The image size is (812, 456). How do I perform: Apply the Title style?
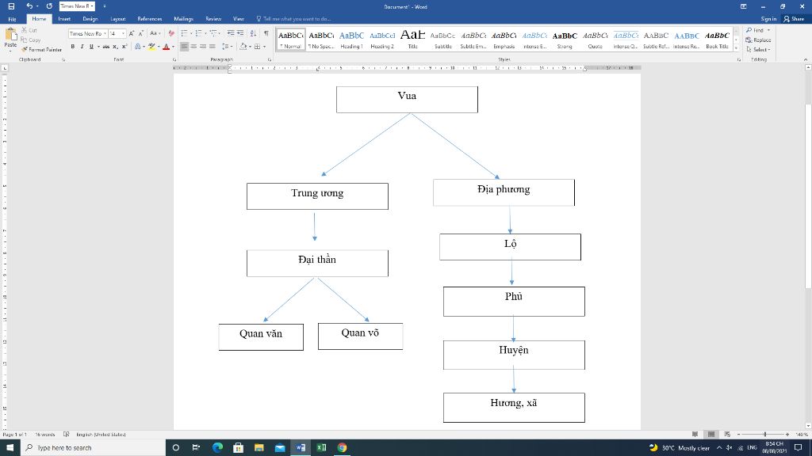click(412, 40)
